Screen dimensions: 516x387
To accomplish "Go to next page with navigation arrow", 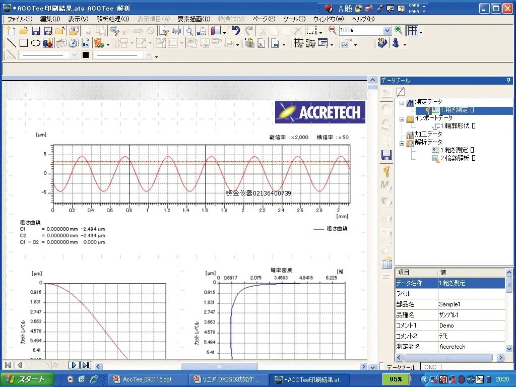I will click(74, 365).
